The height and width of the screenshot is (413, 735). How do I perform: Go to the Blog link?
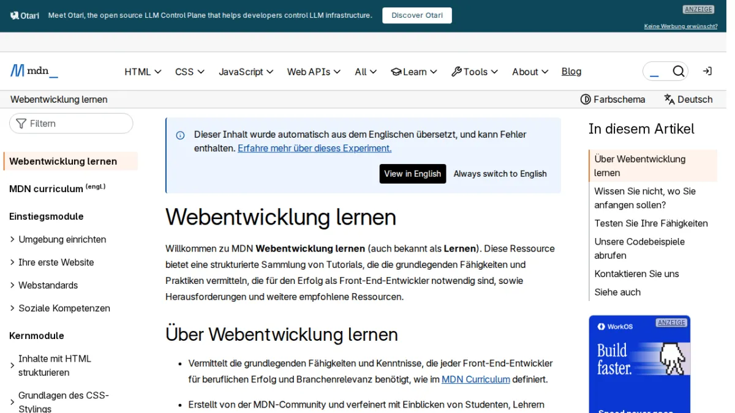(571, 72)
